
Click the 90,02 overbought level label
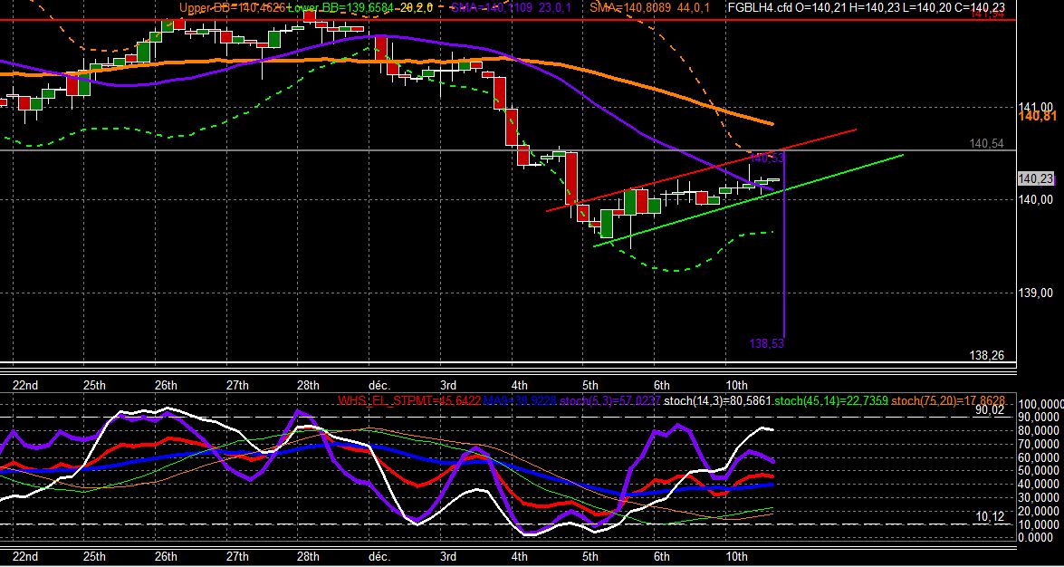tap(990, 410)
